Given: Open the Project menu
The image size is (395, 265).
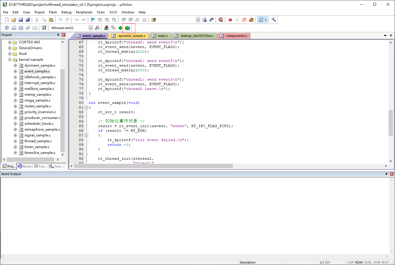Looking at the screenshot, I should point(39,12).
